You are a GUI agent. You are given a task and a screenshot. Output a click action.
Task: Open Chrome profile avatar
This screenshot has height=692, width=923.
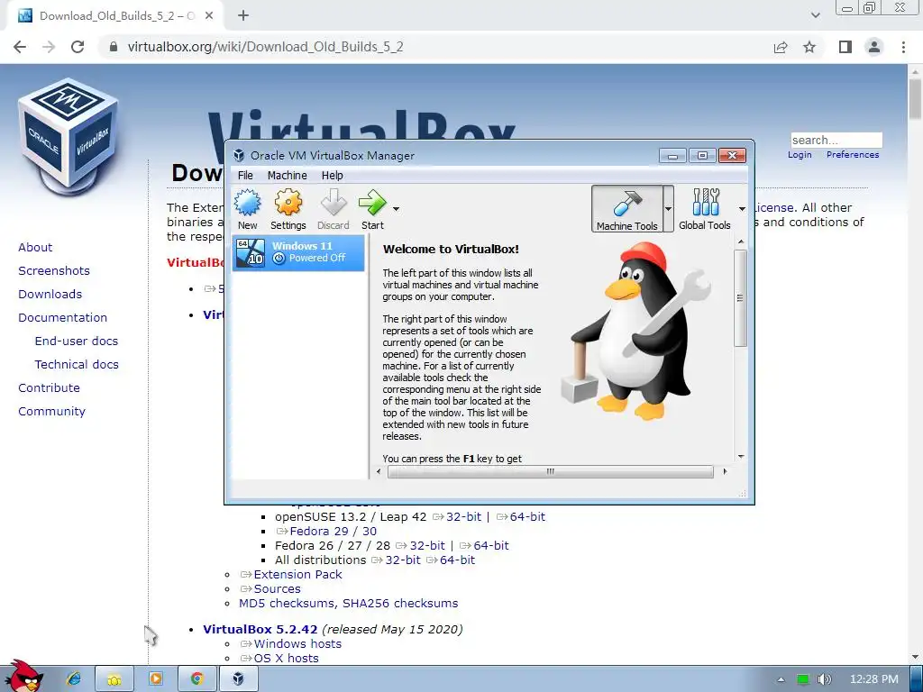tap(874, 47)
